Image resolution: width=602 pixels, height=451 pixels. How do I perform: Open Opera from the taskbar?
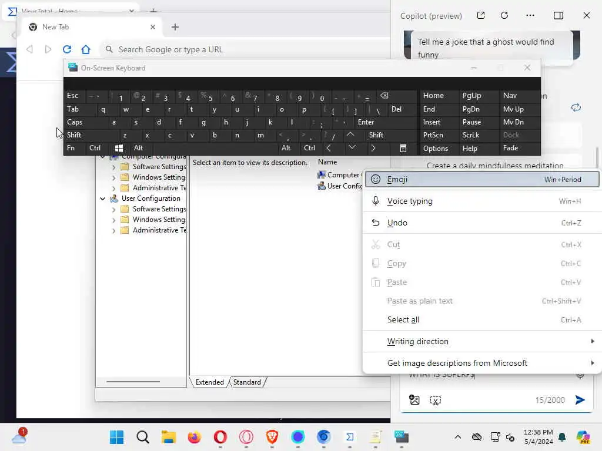point(220,437)
